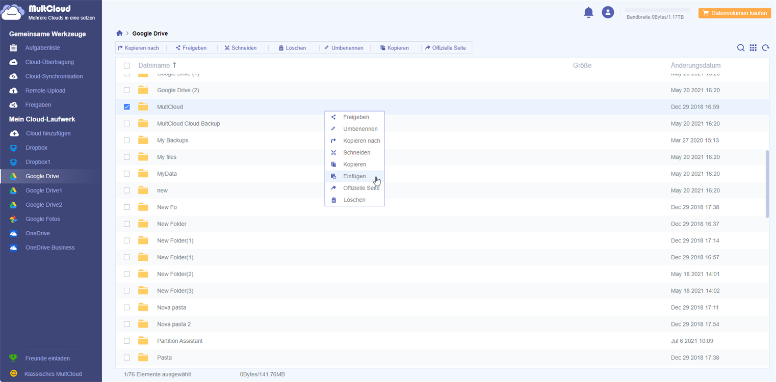Choose Kopieren nach from the context menu

(x=354, y=141)
